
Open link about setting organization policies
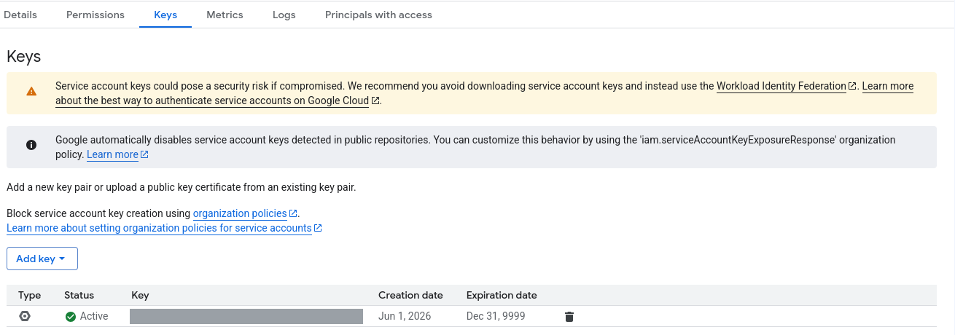coord(159,228)
